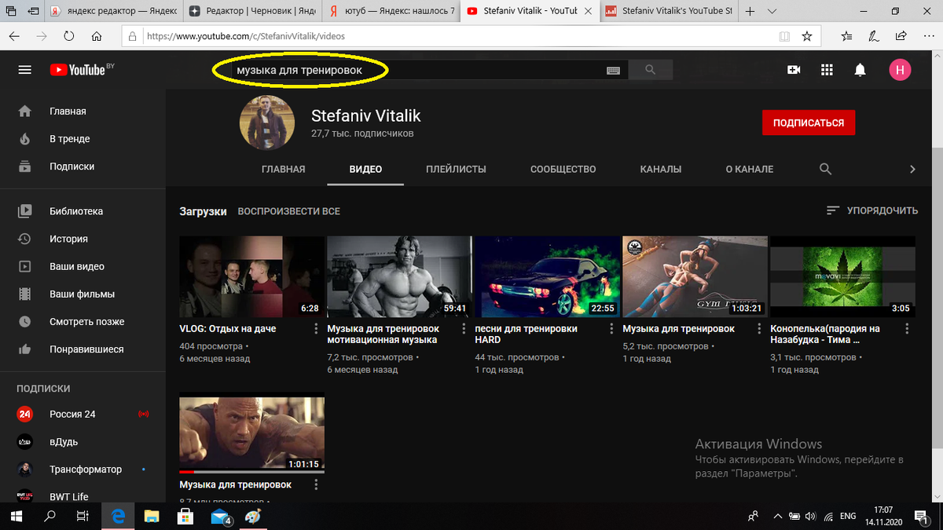Open Ваши фильмы in sidebar
Viewport: 943px width, 530px height.
83,294
